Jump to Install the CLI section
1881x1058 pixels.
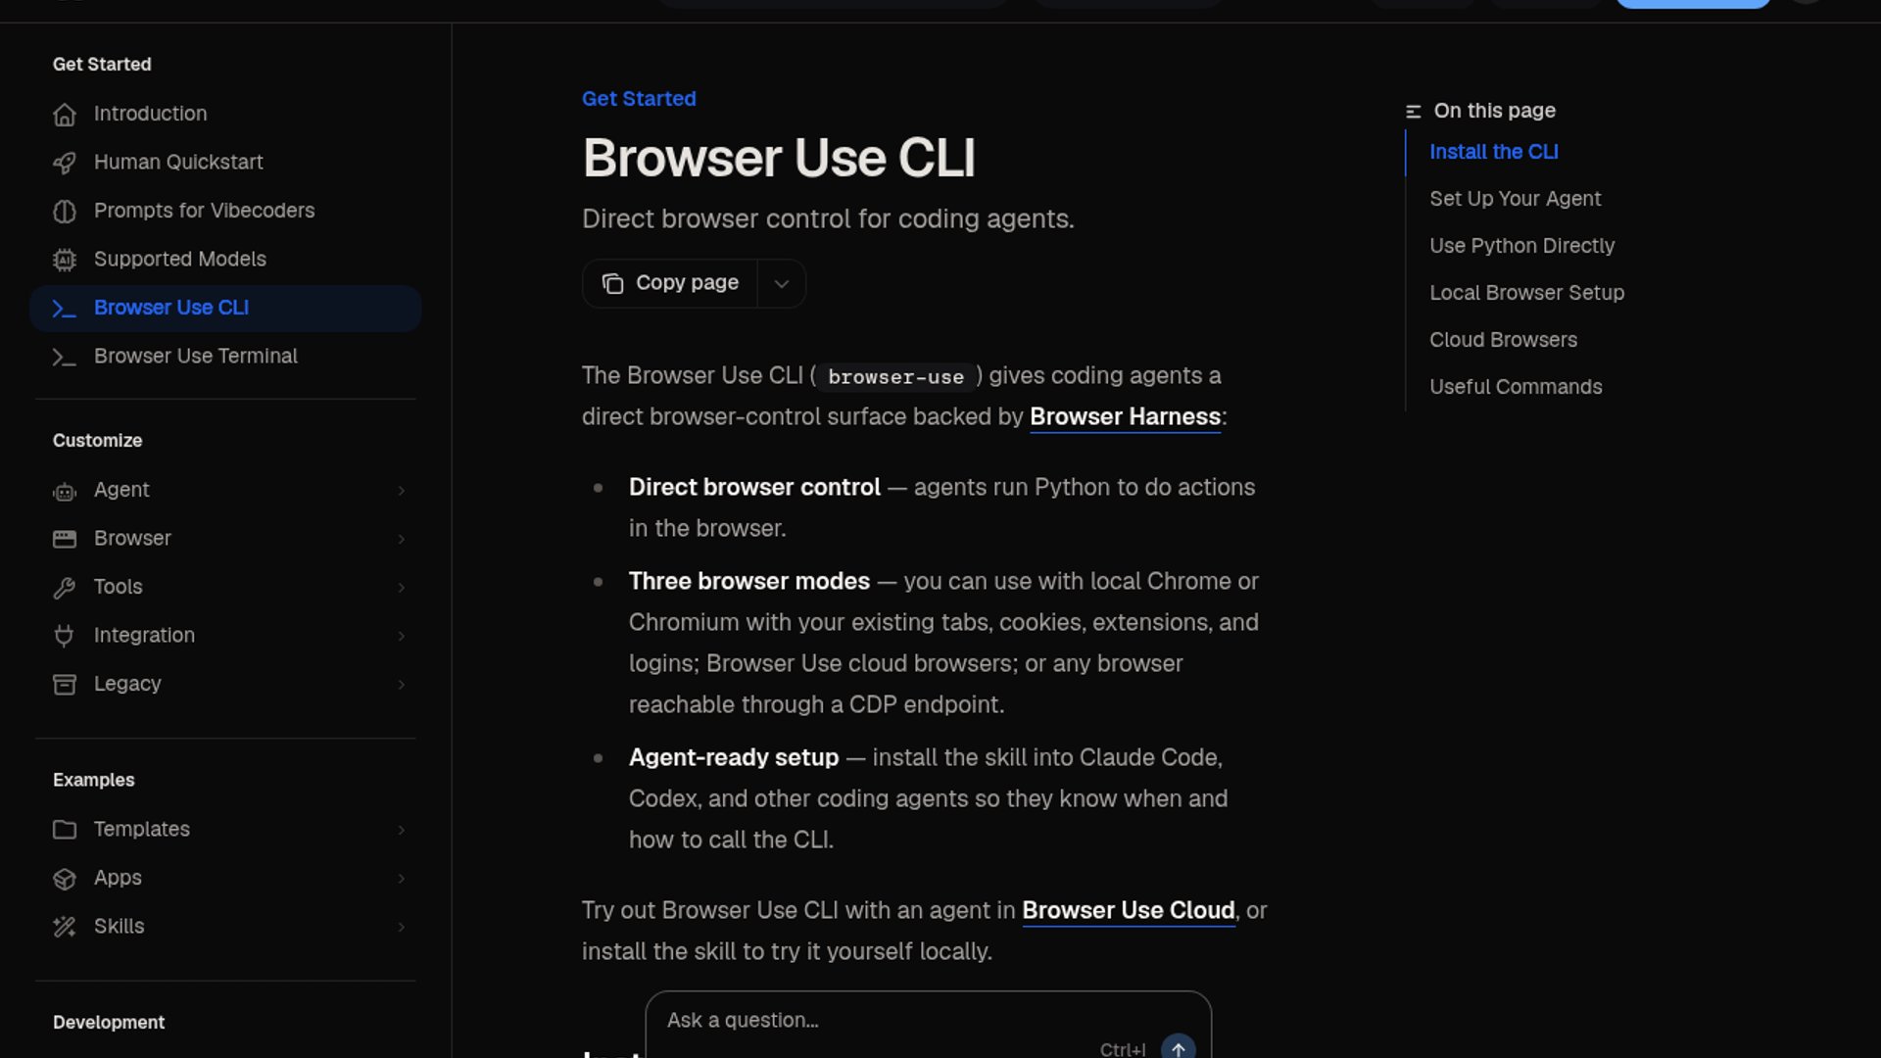[1493, 152]
